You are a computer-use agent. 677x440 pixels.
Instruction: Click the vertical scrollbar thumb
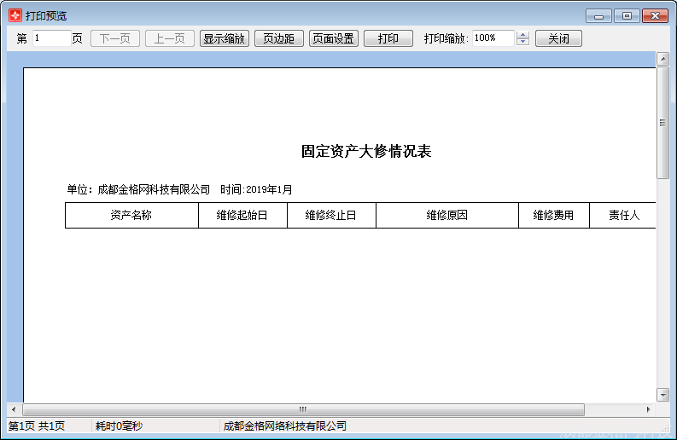(662, 122)
